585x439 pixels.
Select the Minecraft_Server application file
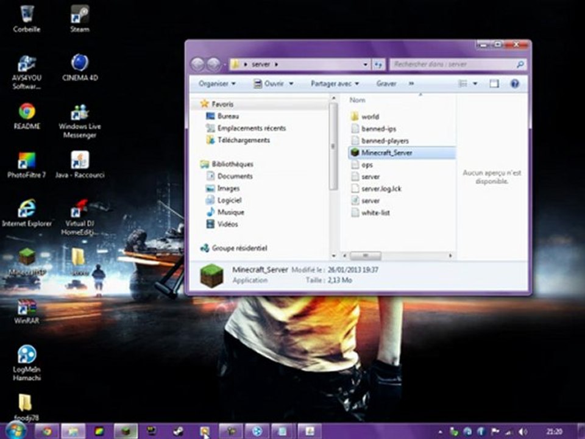tap(402, 152)
